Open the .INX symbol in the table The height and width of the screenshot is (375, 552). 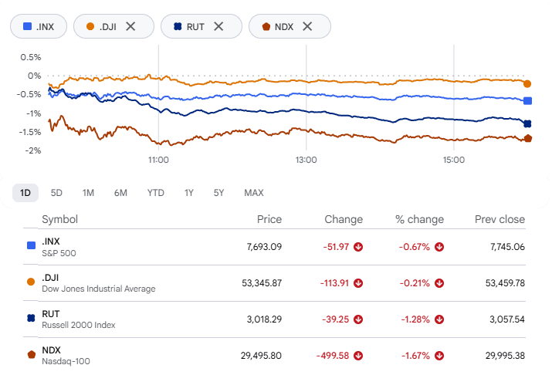tap(51, 242)
